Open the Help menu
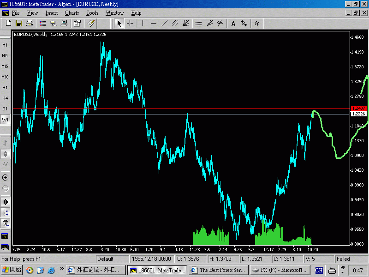Image resolution: width=369 pixels, height=277 pixels. 136,13
